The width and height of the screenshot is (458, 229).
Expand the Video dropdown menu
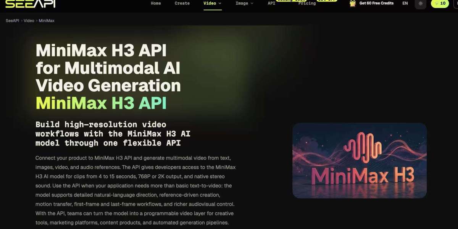click(x=213, y=3)
